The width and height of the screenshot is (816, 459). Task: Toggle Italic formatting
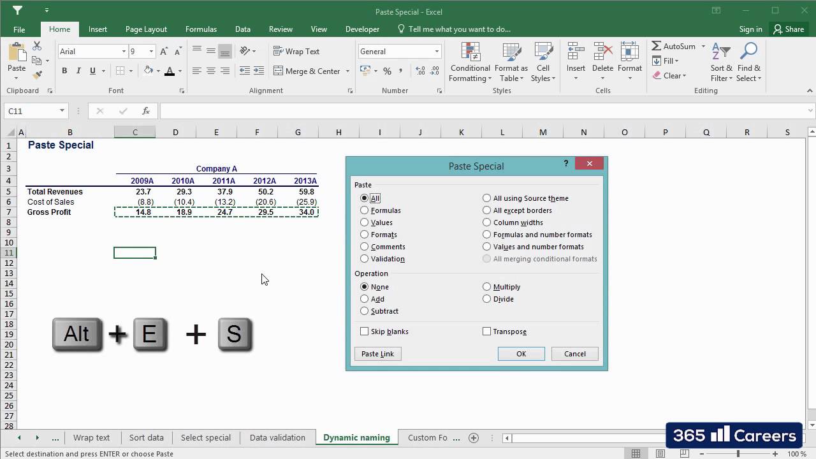pos(78,71)
